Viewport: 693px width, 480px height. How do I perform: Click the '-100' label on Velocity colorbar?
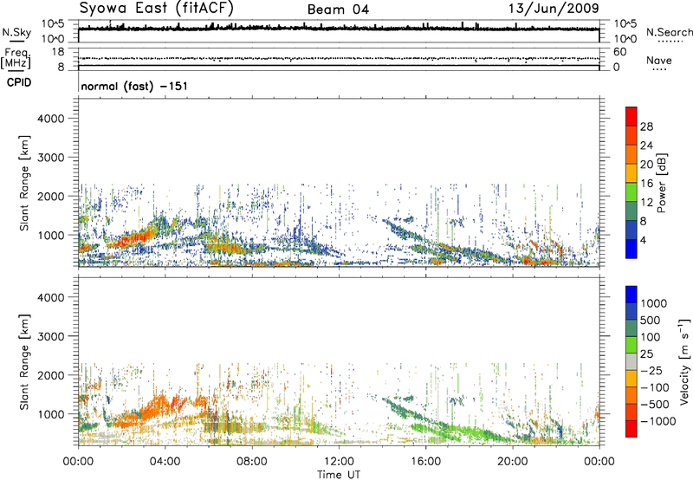tap(654, 387)
